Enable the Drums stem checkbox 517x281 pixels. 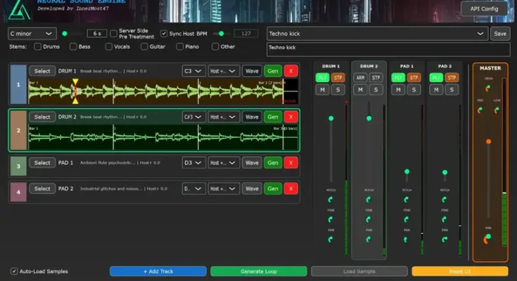pyautogui.click(x=39, y=46)
